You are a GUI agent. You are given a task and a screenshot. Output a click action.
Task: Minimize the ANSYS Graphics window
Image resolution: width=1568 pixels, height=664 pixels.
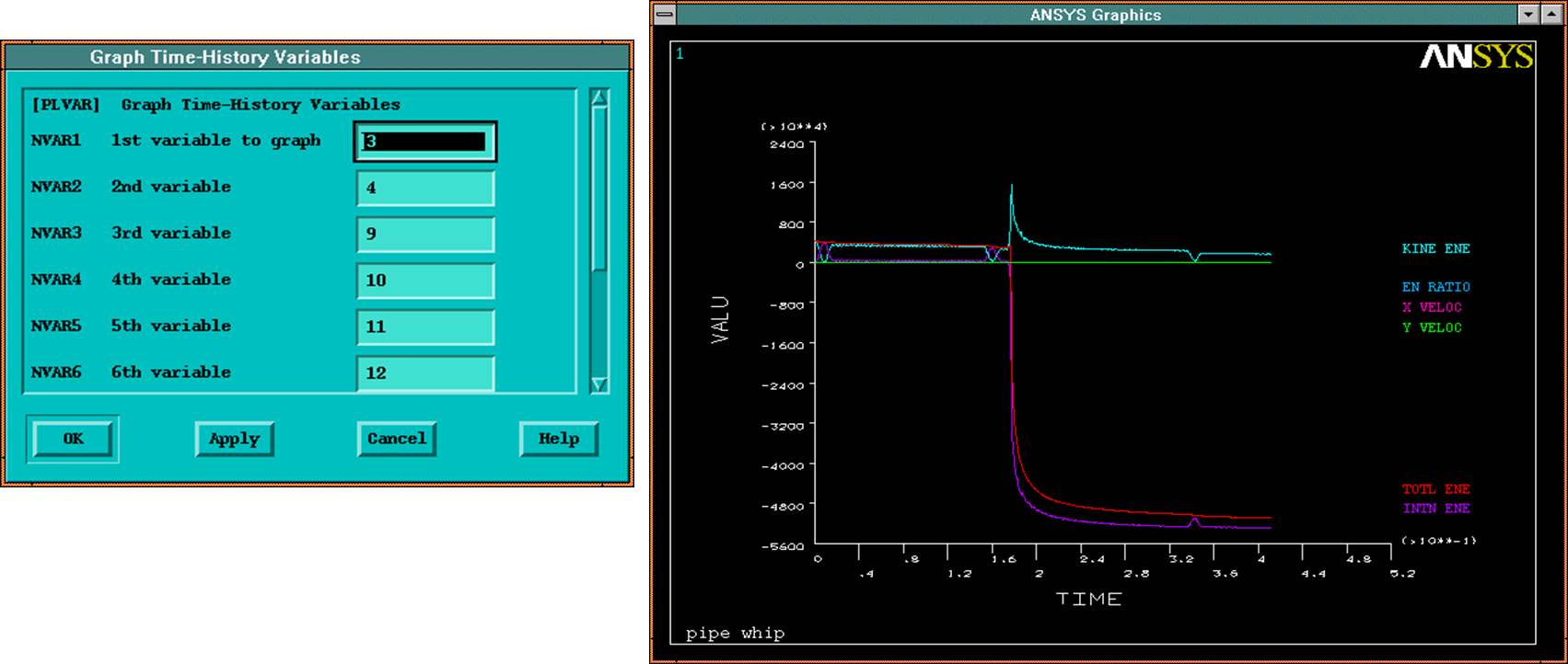(1528, 15)
